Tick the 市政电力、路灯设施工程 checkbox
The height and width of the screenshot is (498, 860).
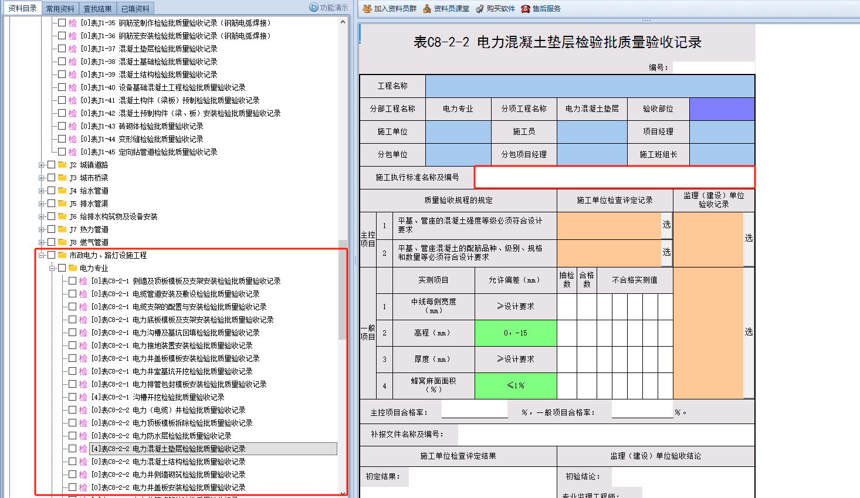click(51, 255)
